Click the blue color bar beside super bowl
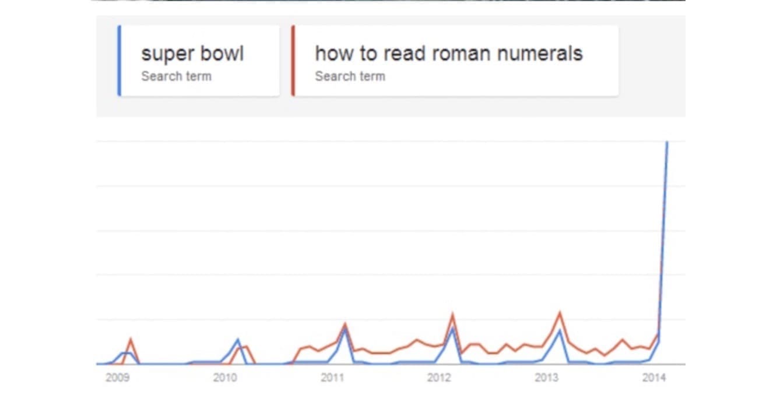 pyautogui.click(x=119, y=61)
